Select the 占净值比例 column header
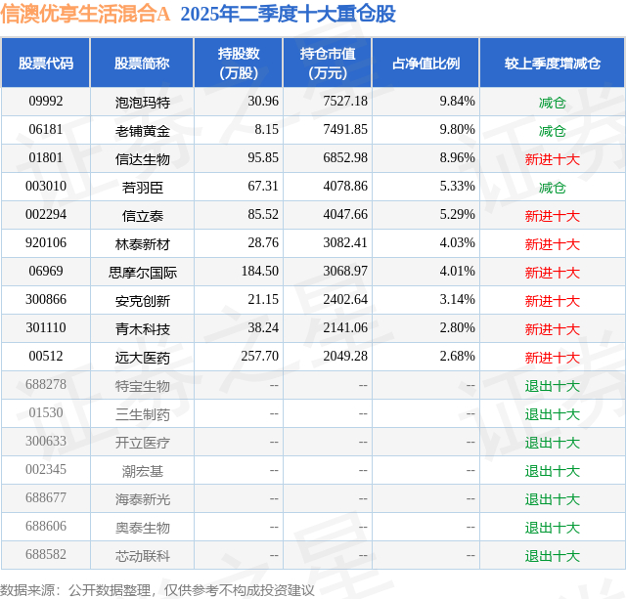The width and height of the screenshot is (626, 599). click(x=425, y=63)
